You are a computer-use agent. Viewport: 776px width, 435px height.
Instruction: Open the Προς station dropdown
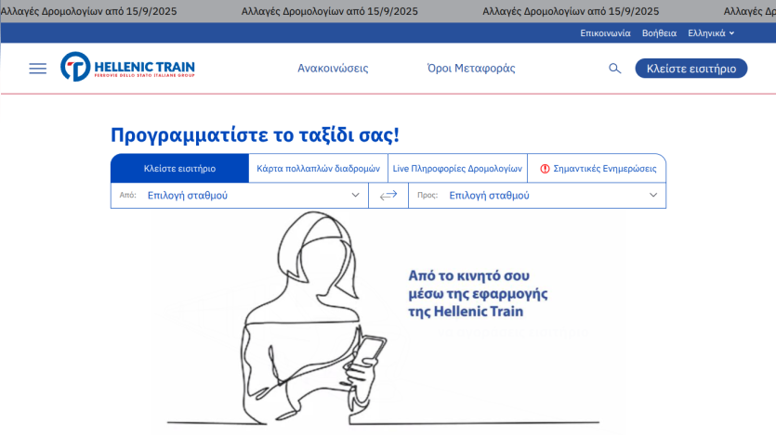click(x=537, y=196)
